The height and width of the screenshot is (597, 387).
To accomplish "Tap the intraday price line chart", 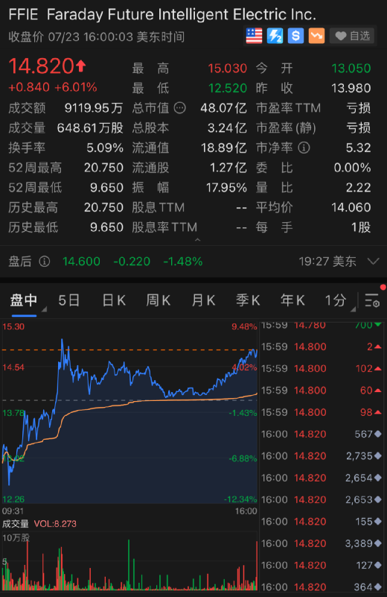I will (x=129, y=413).
